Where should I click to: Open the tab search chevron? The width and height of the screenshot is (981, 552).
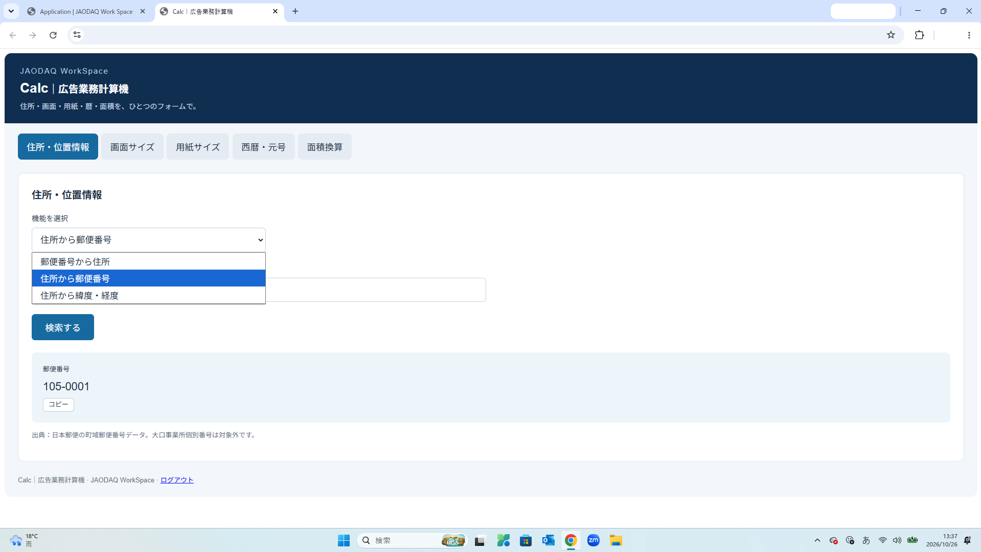[11, 11]
